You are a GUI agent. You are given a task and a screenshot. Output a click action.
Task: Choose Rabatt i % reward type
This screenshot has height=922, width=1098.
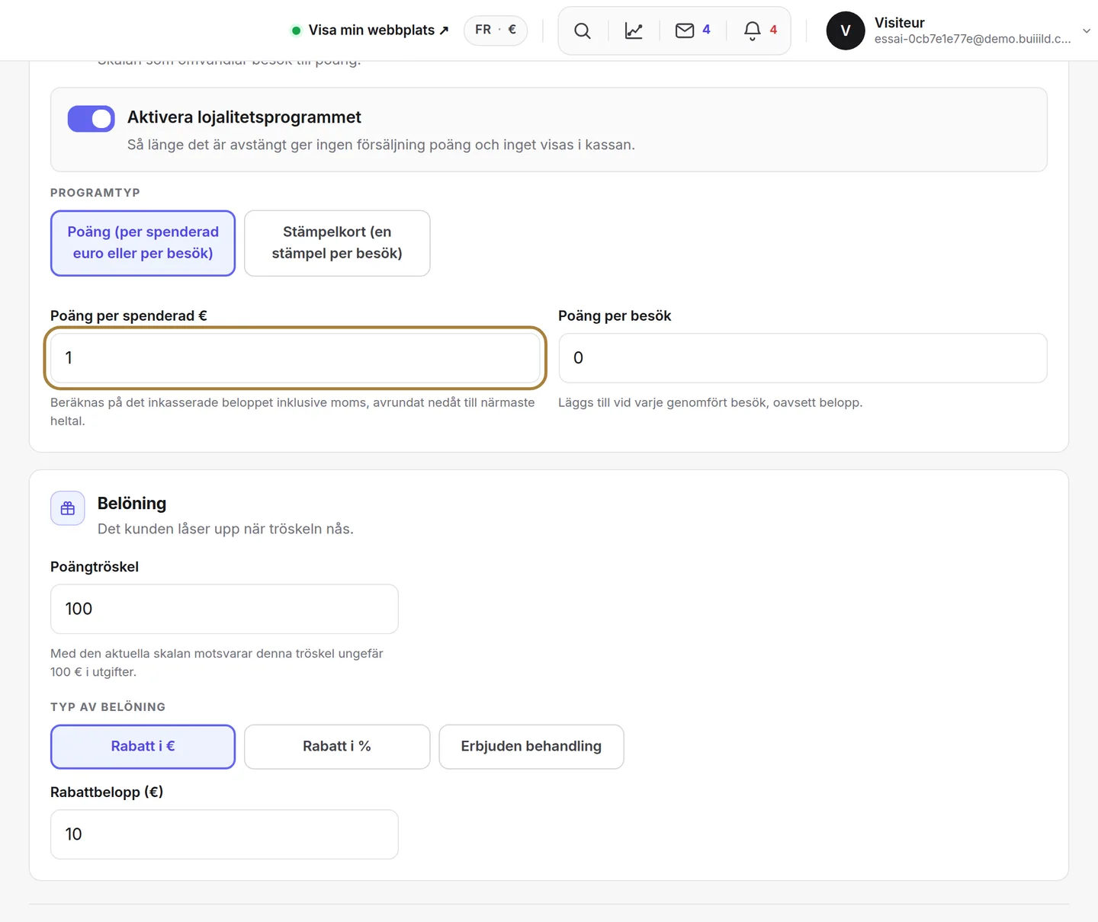pos(337,747)
